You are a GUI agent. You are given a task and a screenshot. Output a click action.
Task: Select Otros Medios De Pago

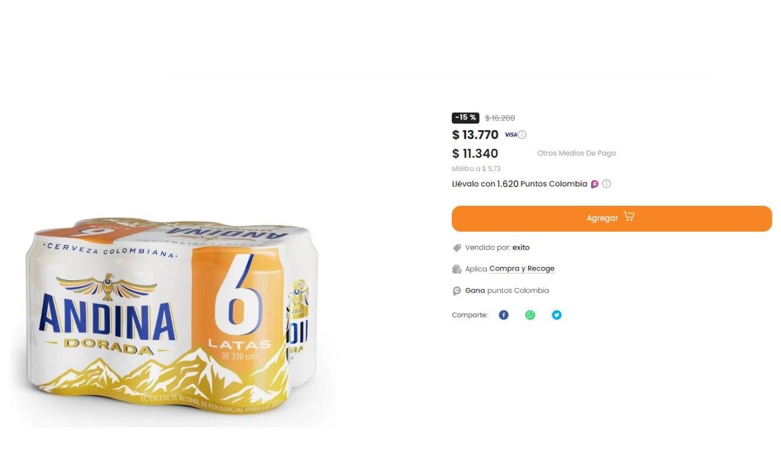click(577, 153)
